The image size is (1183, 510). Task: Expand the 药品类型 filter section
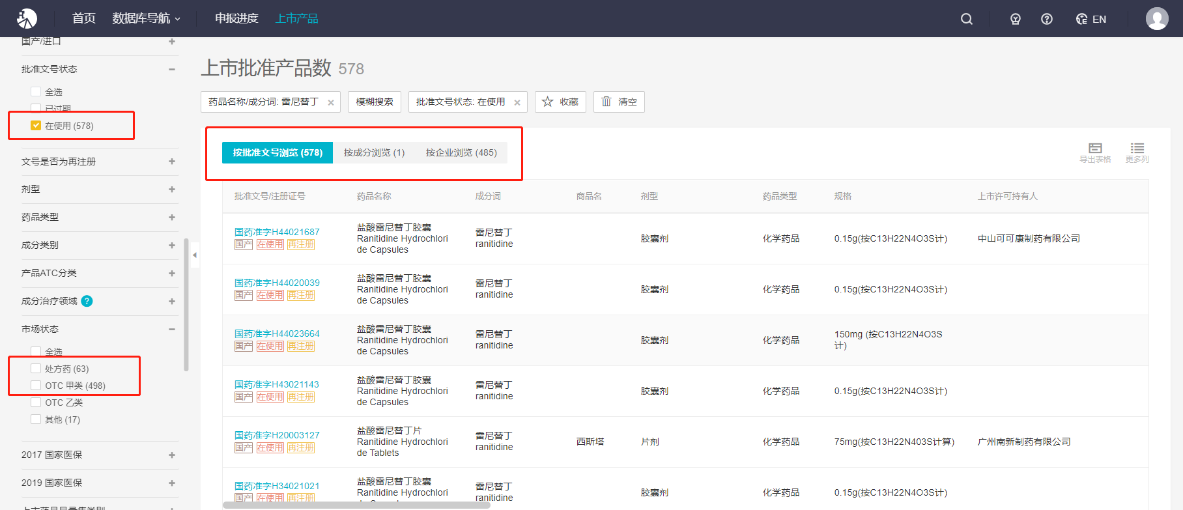coord(172,217)
